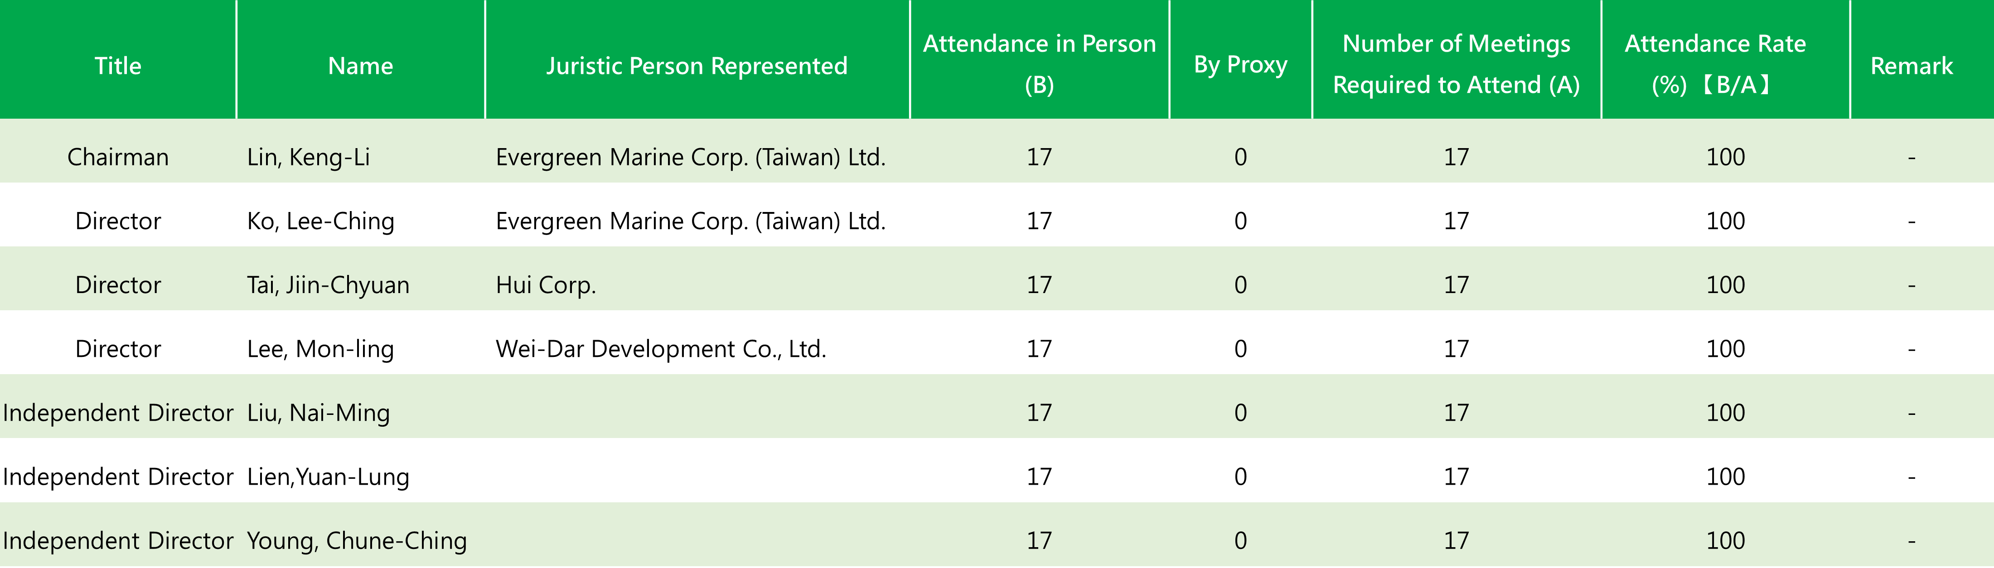The height and width of the screenshot is (568, 1994).
Task: Click the Hui Corp. cell
Action: [x=546, y=285]
